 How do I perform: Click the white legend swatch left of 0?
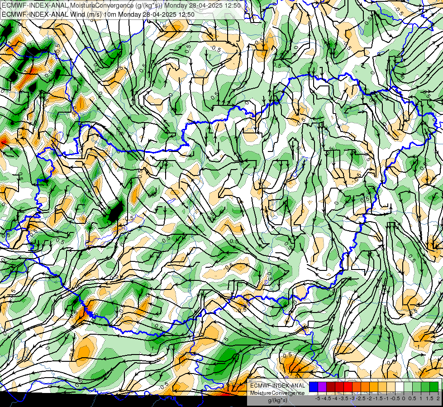tap(399, 387)
